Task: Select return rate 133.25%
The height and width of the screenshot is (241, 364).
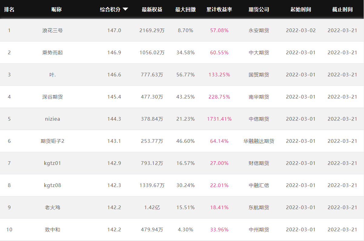Action: (x=219, y=75)
